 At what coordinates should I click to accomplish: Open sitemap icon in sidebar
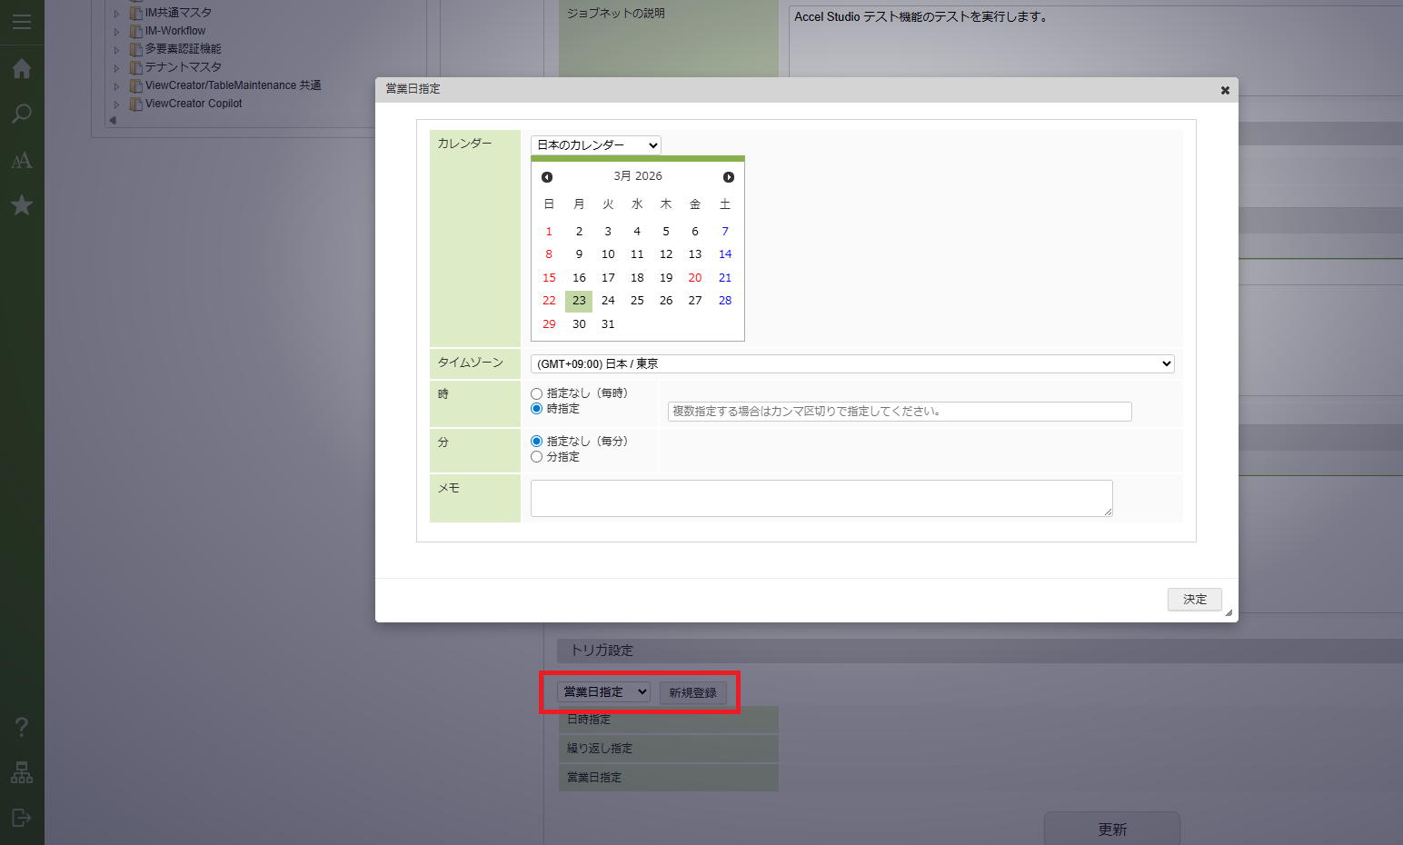[22, 772]
